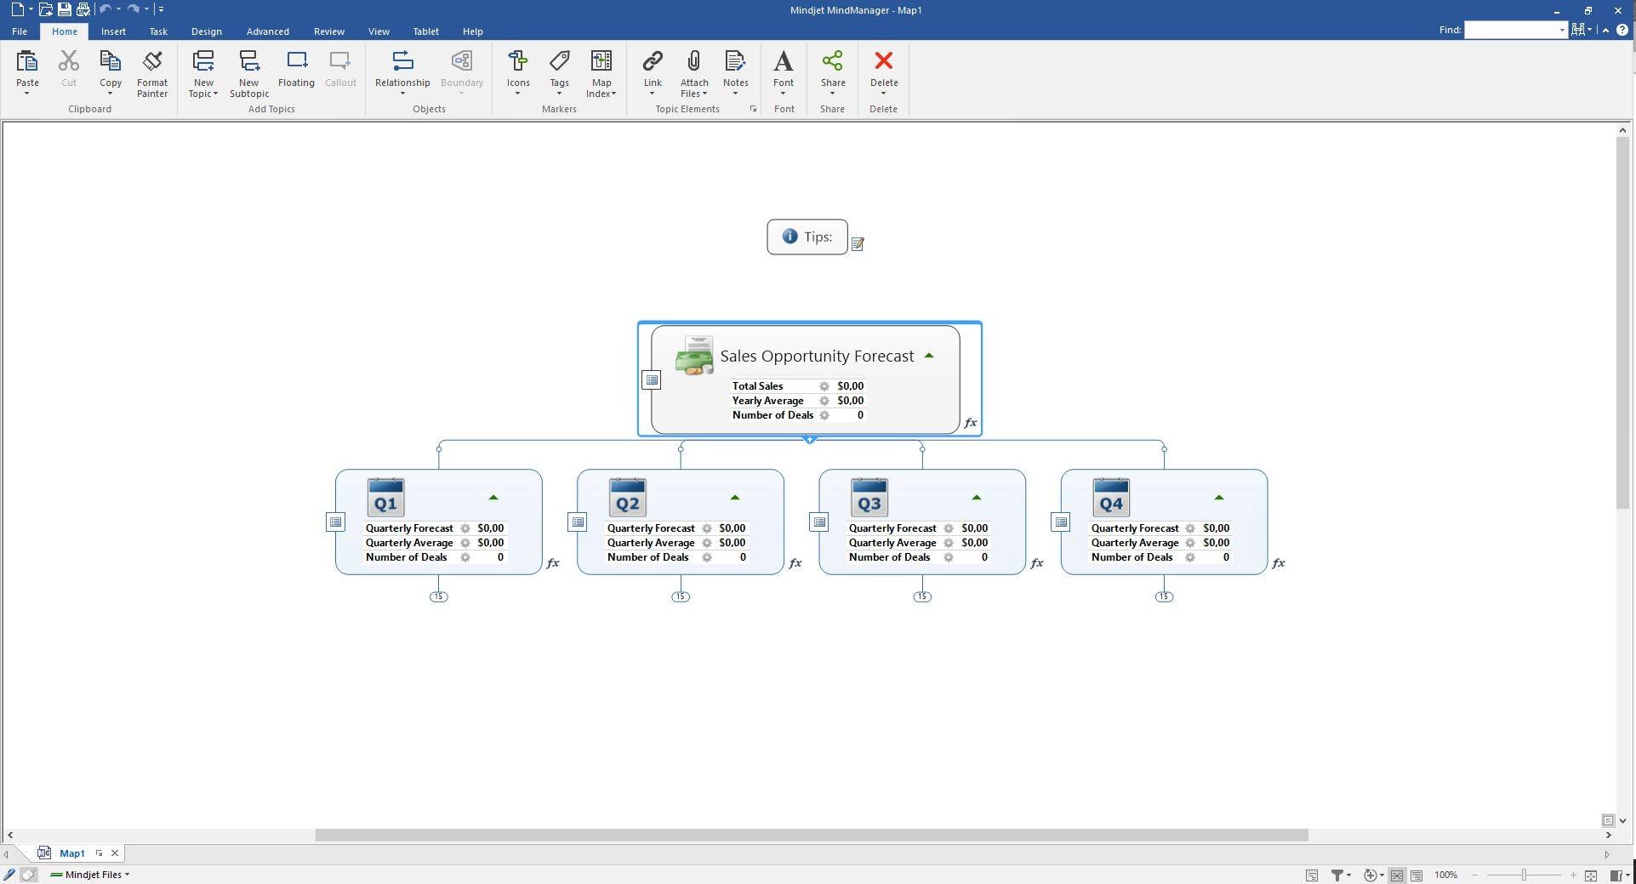Image resolution: width=1636 pixels, height=884 pixels.
Task: Click the Tags marker icon
Action: [559, 61]
